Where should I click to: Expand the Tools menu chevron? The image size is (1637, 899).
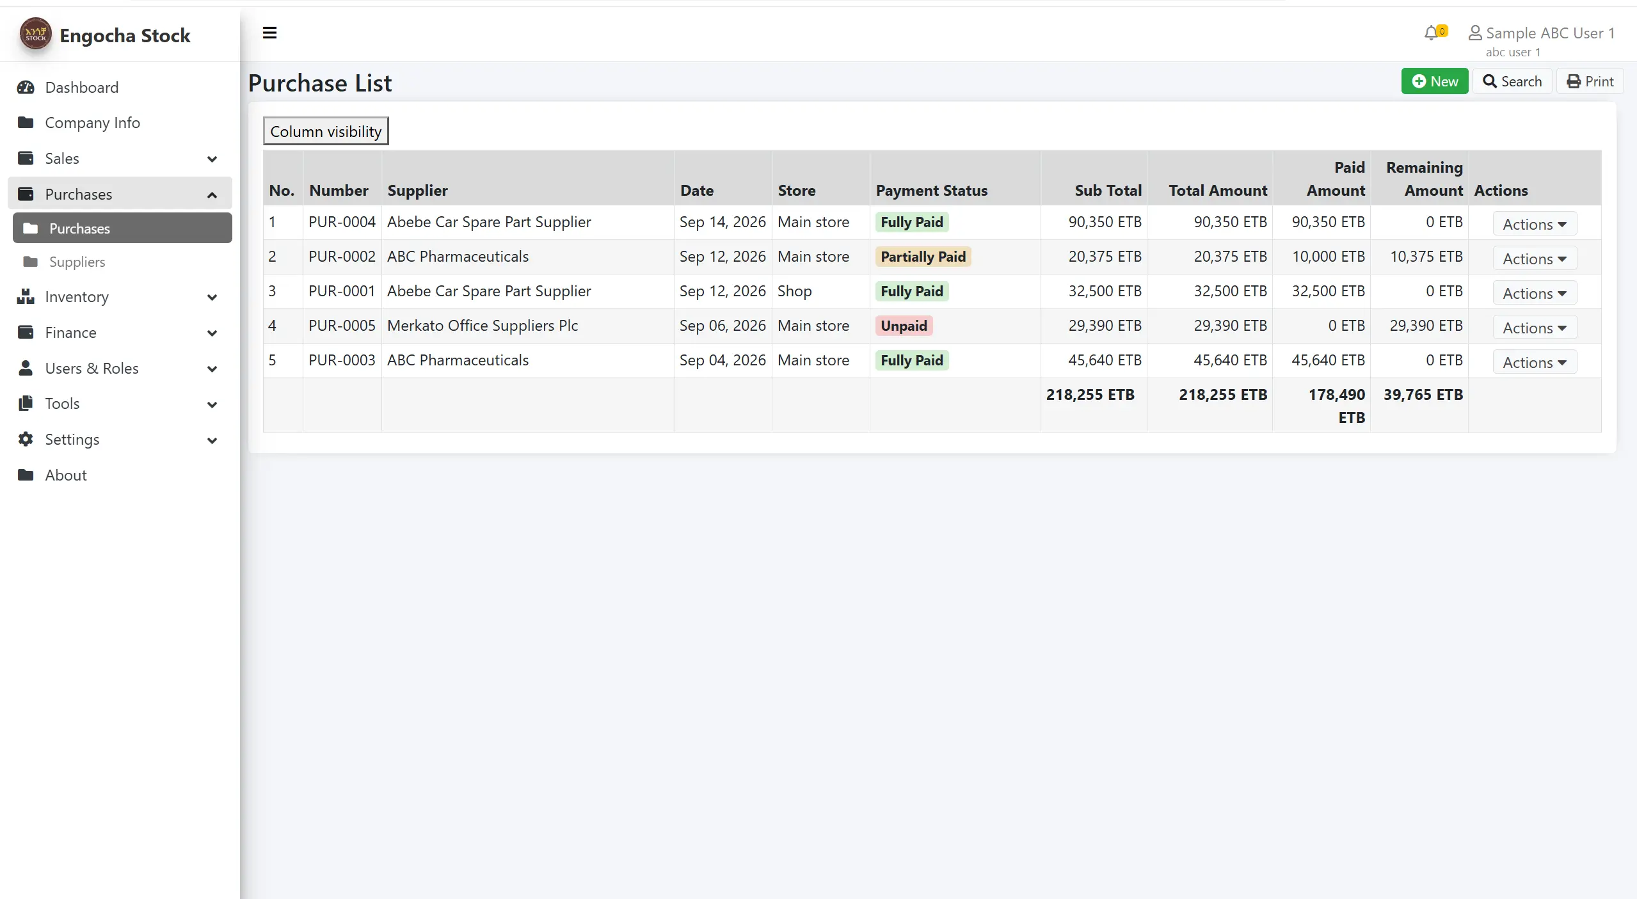click(212, 404)
